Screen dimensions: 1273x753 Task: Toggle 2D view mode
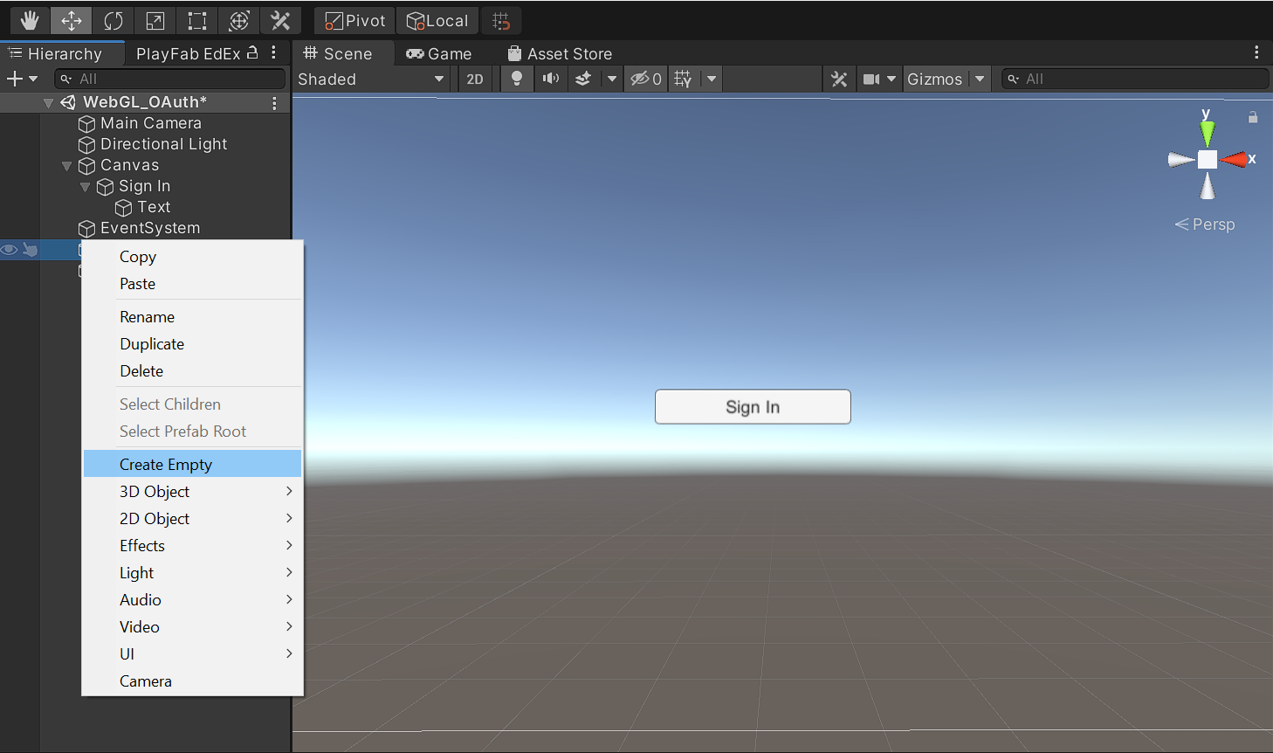[x=475, y=79]
